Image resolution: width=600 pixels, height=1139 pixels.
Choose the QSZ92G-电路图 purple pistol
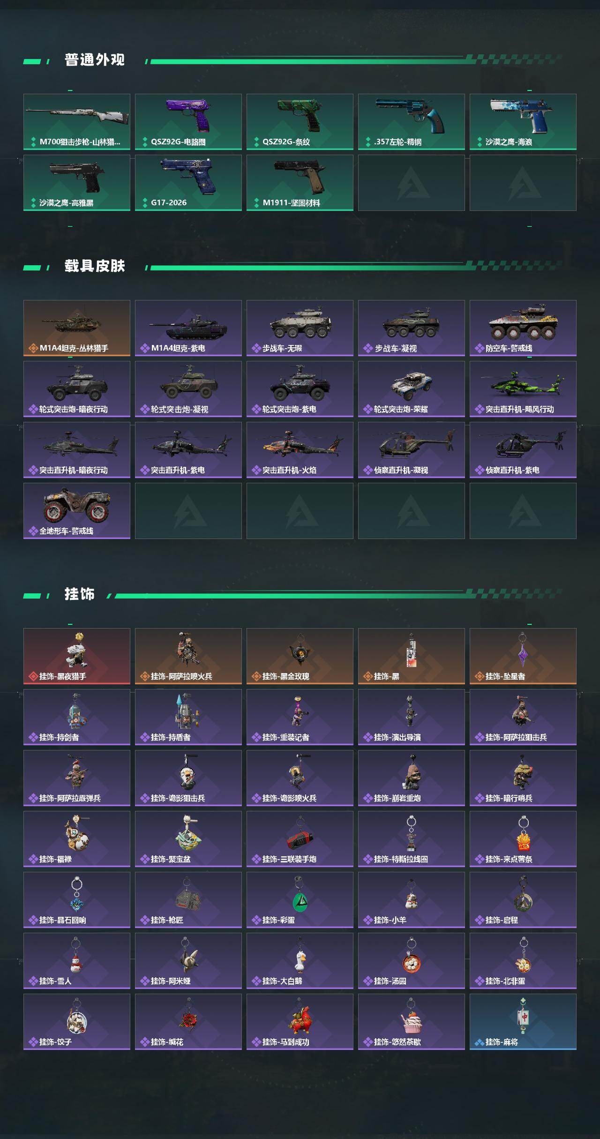(x=188, y=122)
